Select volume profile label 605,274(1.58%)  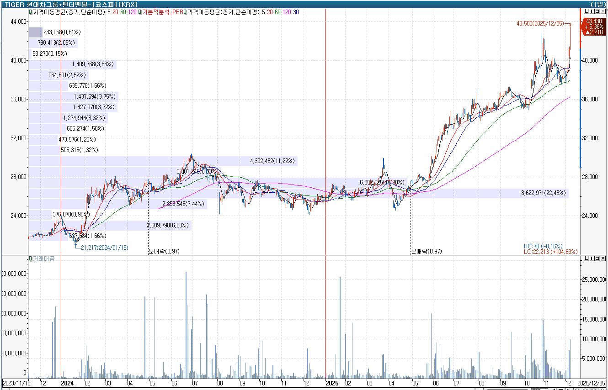point(85,128)
